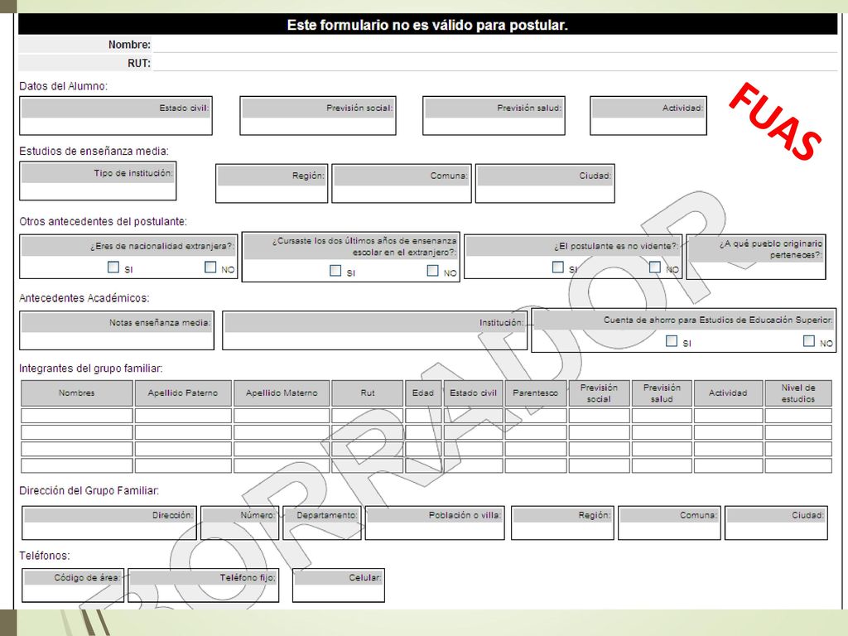The height and width of the screenshot is (636, 848).
Task: Click the Previsión salud field in Datos del Alumno
Action: point(494,116)
